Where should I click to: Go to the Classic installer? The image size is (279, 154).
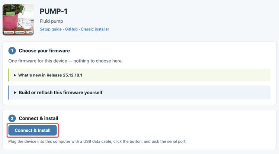point(95,29)
